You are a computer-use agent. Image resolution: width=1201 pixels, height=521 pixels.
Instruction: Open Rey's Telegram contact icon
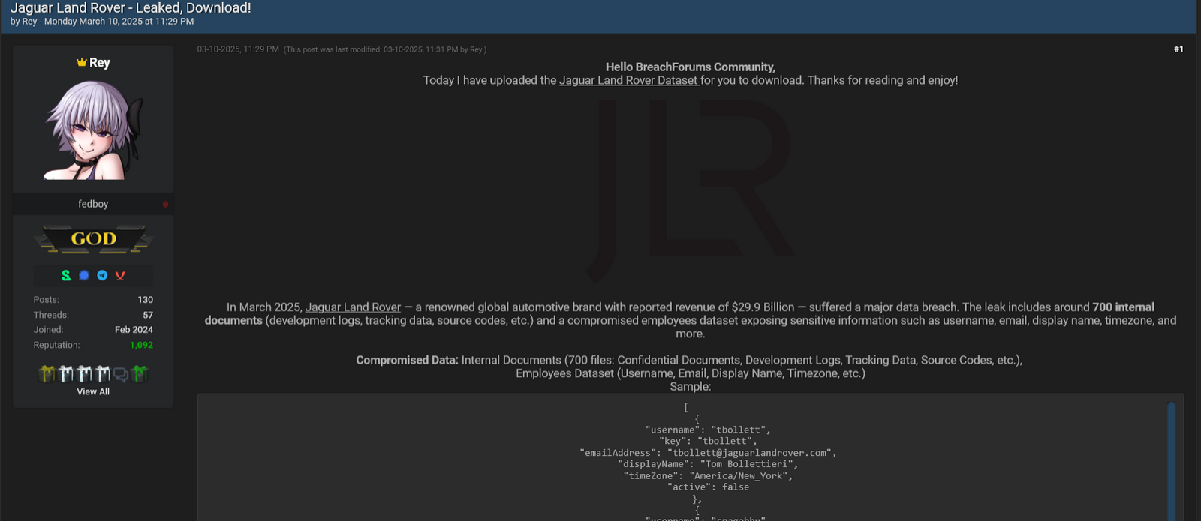pos(102,275)
